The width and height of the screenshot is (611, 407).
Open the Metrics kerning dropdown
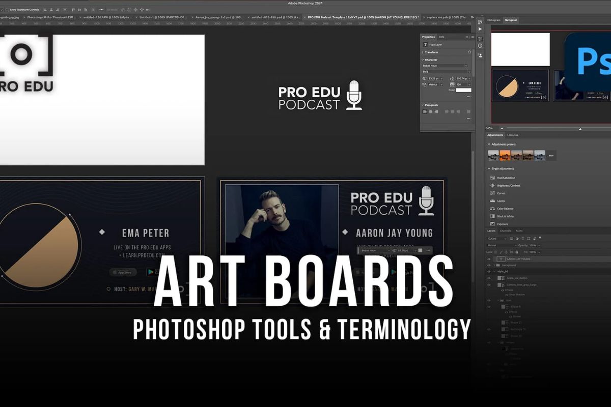pos(435,84)
